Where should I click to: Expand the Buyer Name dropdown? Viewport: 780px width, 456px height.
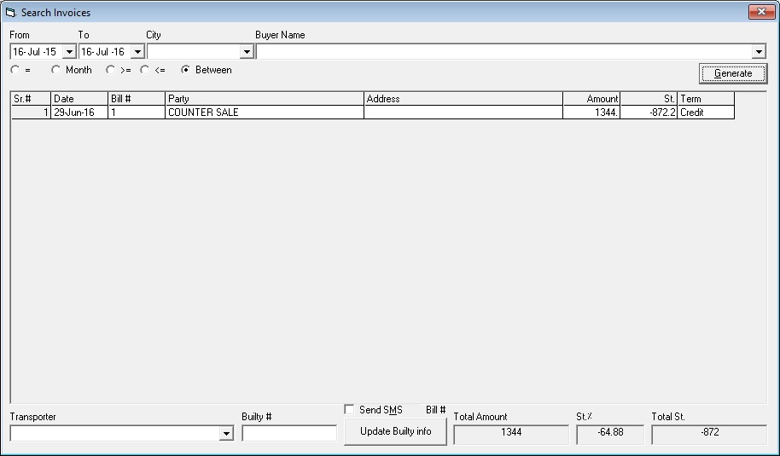tap(759, 52)
